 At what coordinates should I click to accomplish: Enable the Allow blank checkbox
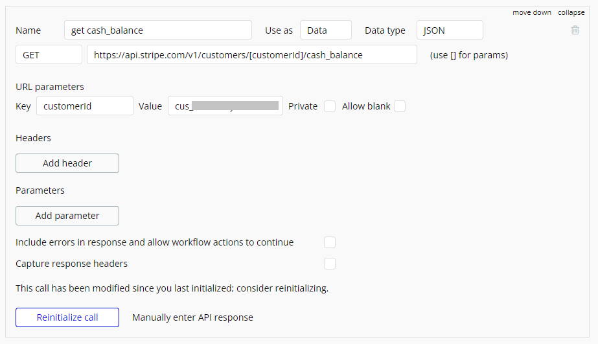click(x=400, y=106)
